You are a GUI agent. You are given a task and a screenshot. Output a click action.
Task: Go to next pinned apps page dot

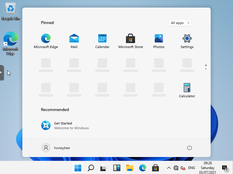pos(206,69)
